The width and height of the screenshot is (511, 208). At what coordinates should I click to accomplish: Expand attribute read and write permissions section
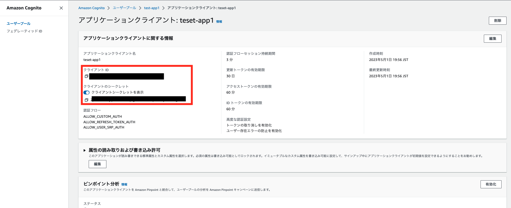click(x=85, y=150)
